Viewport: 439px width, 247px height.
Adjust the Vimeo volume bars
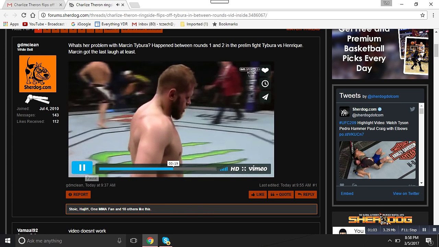point(224,169)
